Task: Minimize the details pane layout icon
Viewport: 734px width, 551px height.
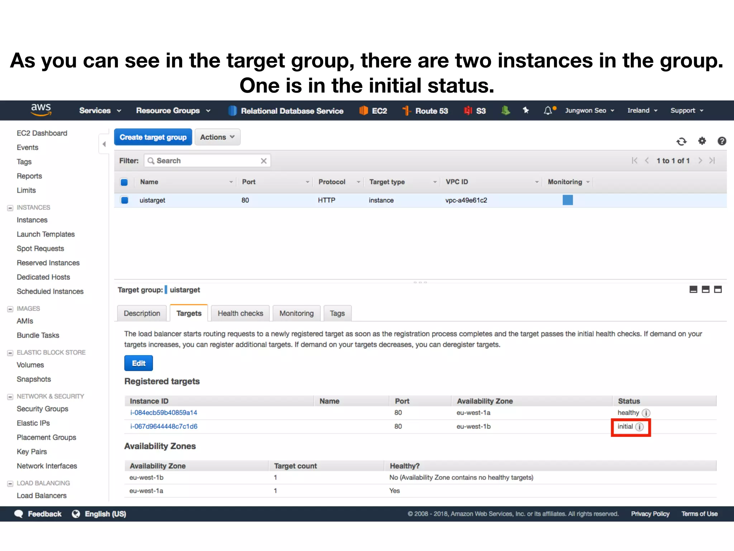Action: 693,289
